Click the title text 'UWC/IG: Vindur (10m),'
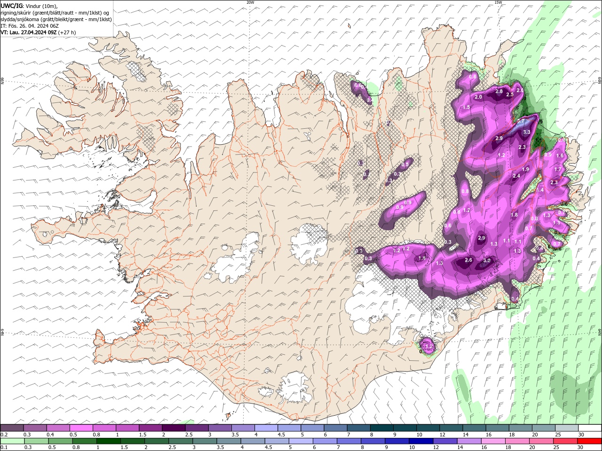 29,6
